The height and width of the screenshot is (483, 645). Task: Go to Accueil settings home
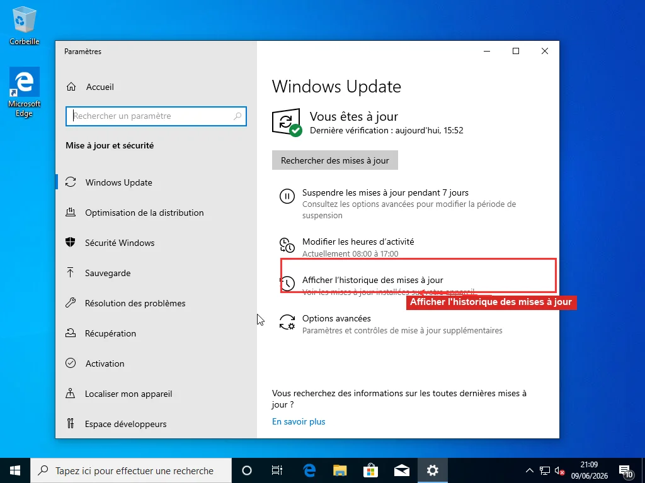pyautogui.click(x=100, y=87)
